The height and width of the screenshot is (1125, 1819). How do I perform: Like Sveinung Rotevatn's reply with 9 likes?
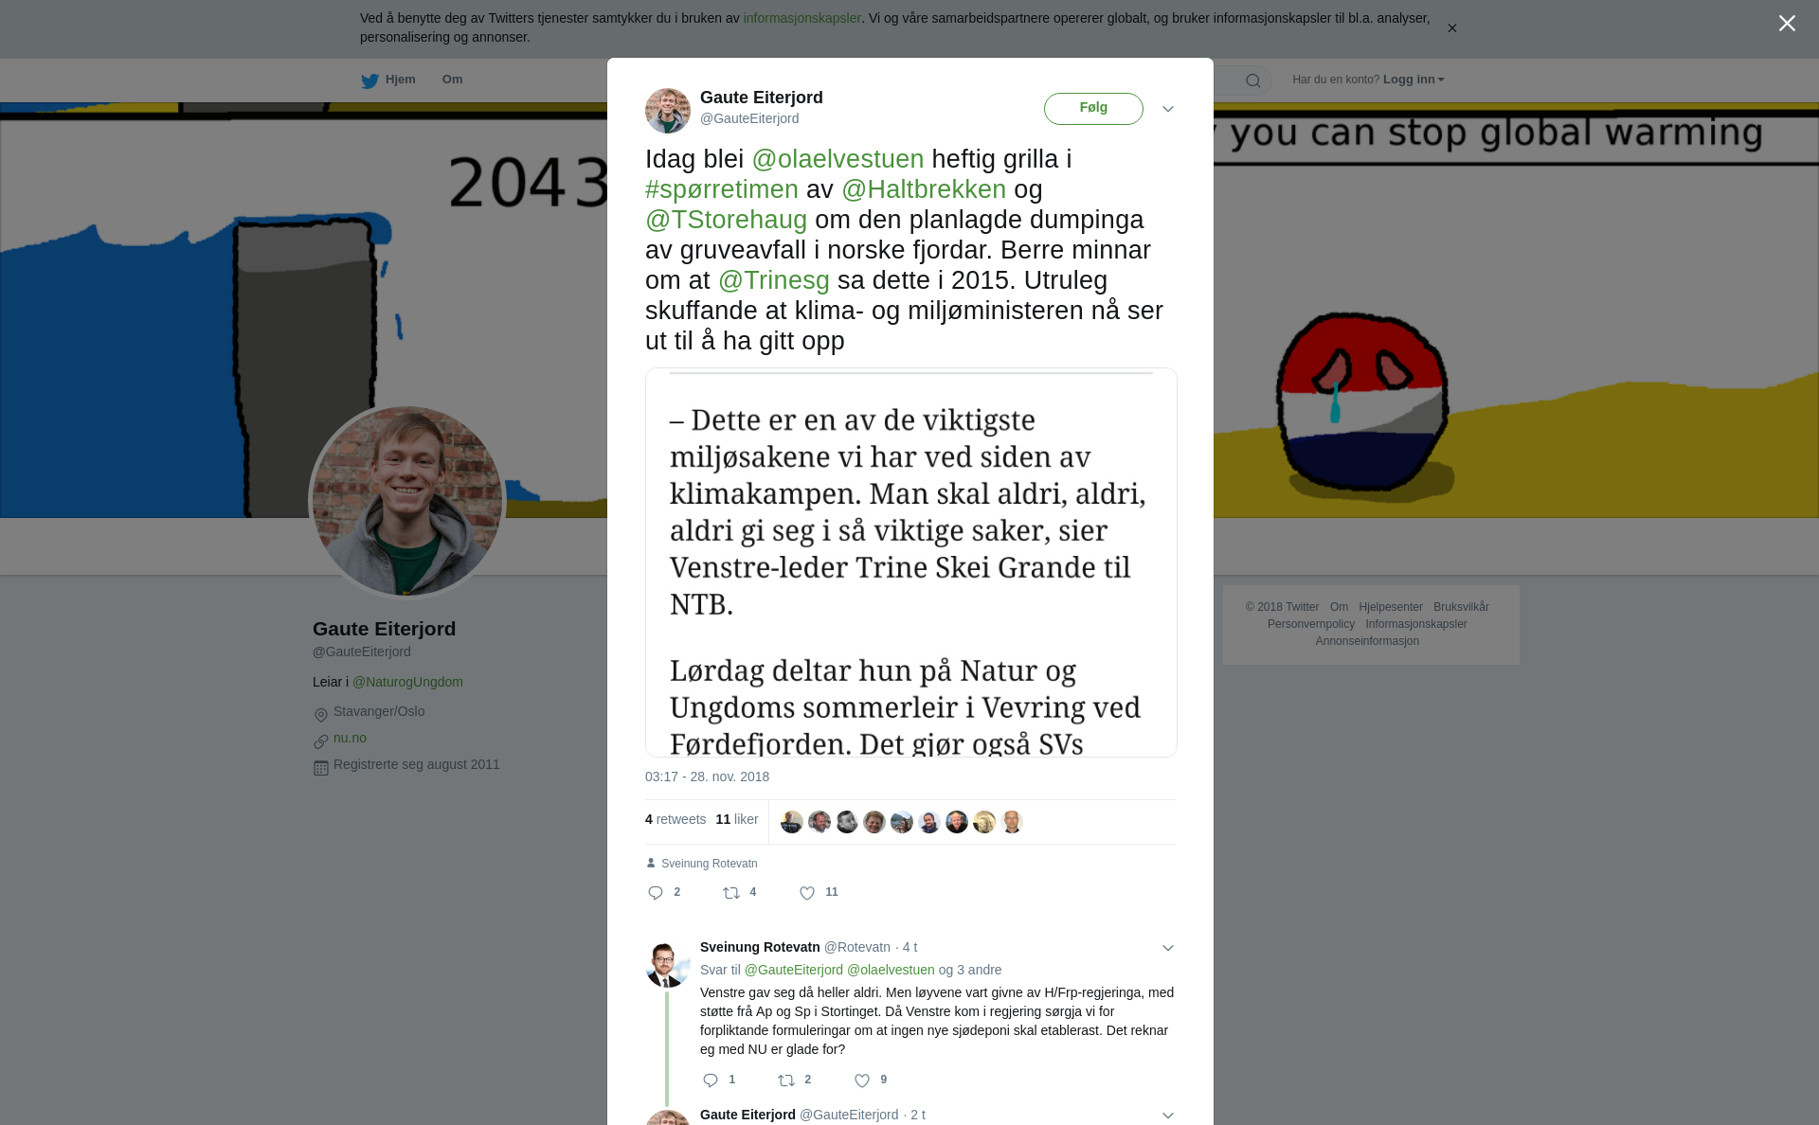point(862,1080)
